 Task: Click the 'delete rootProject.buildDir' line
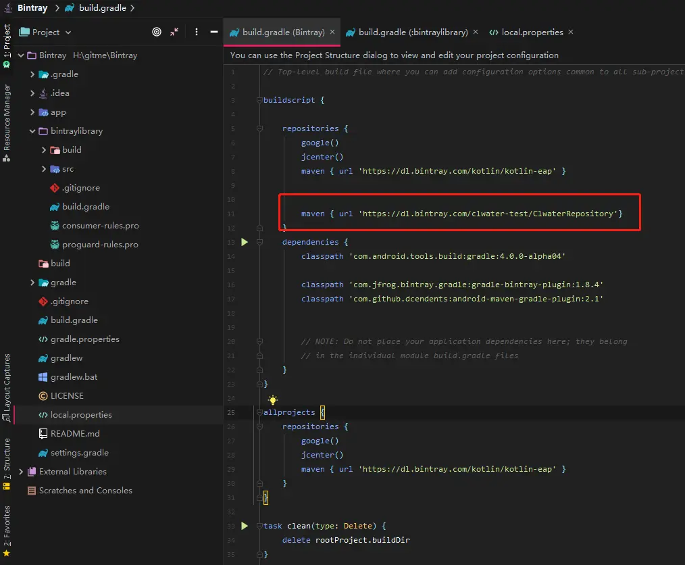[346, 540]
